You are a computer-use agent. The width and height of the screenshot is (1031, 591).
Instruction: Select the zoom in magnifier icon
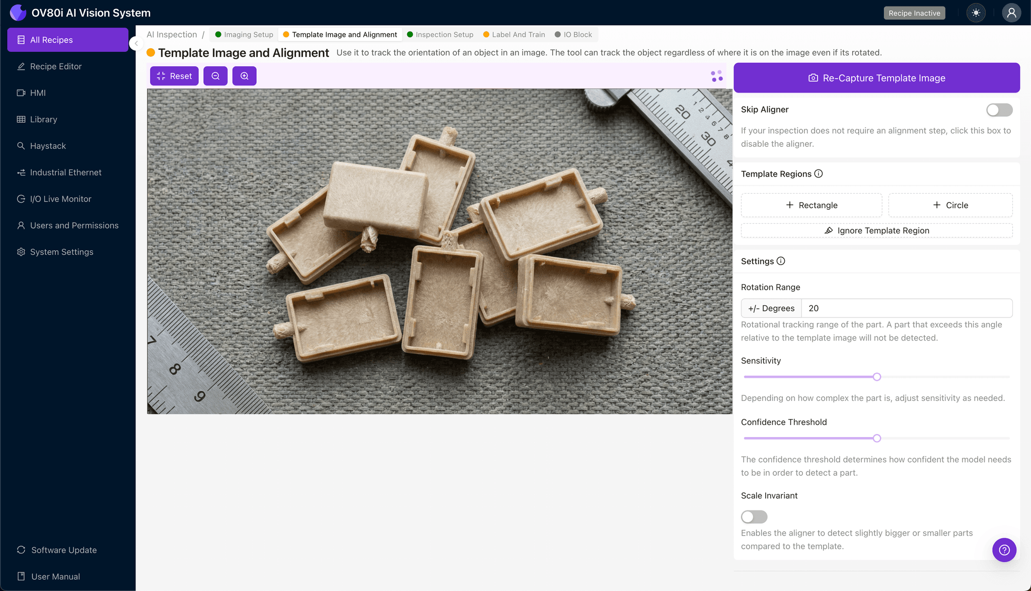[245, 76]
